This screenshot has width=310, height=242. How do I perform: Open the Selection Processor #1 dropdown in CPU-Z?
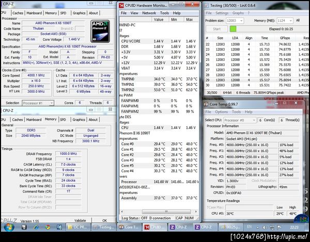click(x=38, y=103)
